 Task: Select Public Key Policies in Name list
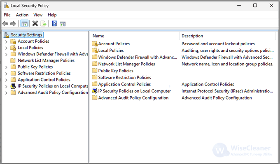(116, 71)
